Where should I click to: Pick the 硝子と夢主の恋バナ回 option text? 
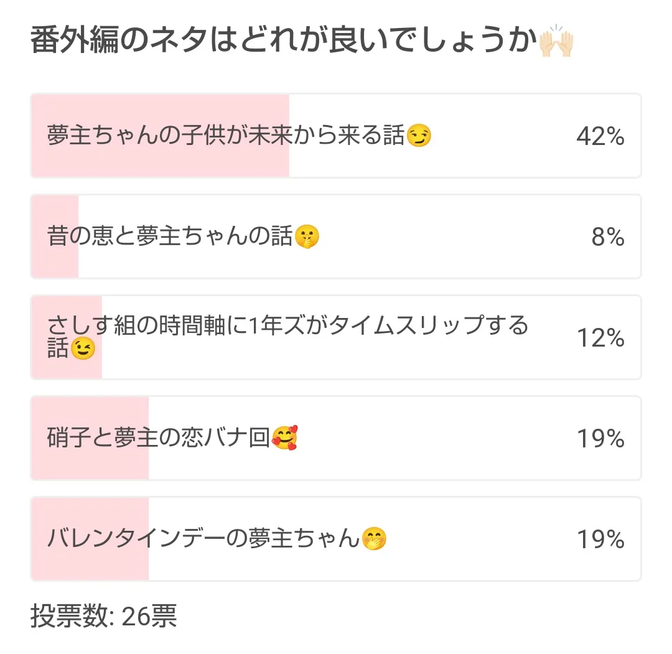tap(159, 439)
